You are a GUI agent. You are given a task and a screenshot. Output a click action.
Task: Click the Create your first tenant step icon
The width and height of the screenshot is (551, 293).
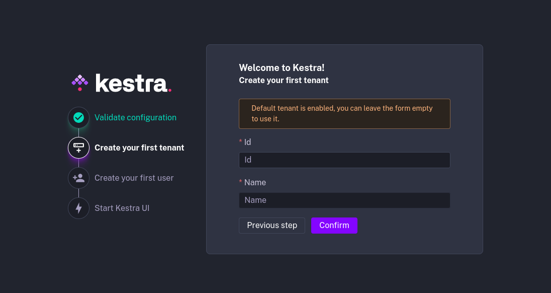[x=78, y=148]
